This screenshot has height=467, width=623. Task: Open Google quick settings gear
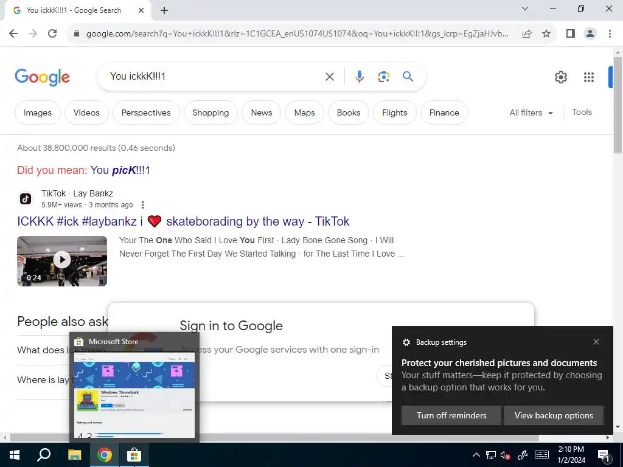pos(560,77)
